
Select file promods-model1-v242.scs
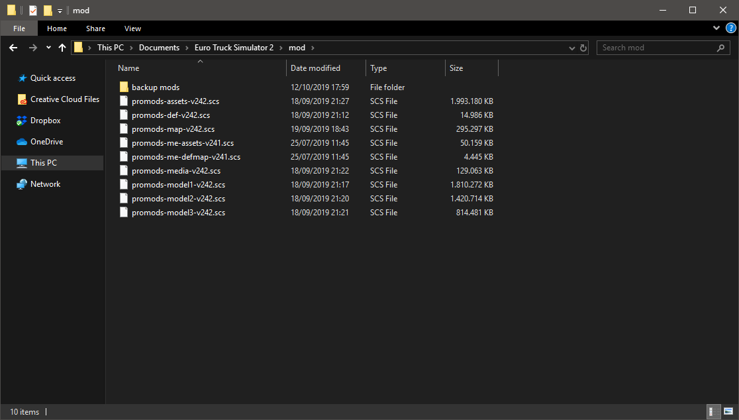pos(179,185)
